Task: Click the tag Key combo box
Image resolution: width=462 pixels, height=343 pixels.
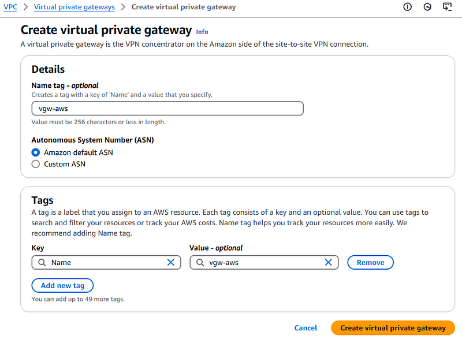Action: click(x=106, y=262)
